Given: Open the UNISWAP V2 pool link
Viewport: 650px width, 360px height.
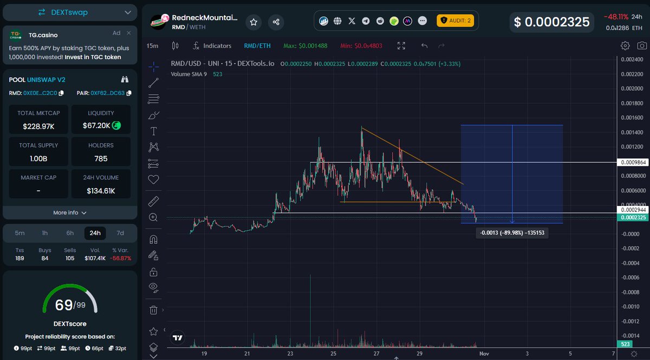Looking at the screenshot, I should coord(46,79).
